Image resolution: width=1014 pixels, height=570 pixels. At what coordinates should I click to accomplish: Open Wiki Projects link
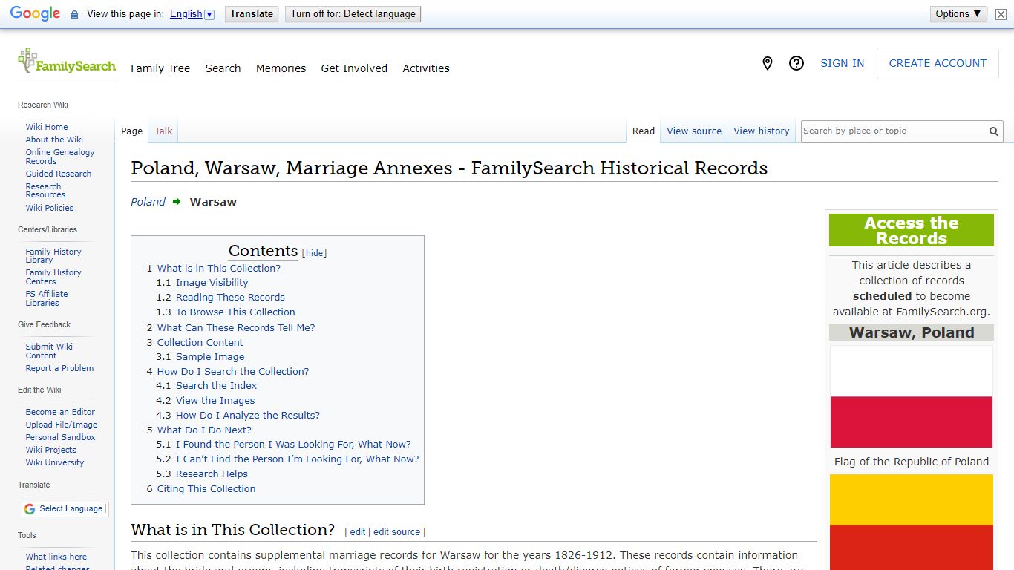(50, 450)
